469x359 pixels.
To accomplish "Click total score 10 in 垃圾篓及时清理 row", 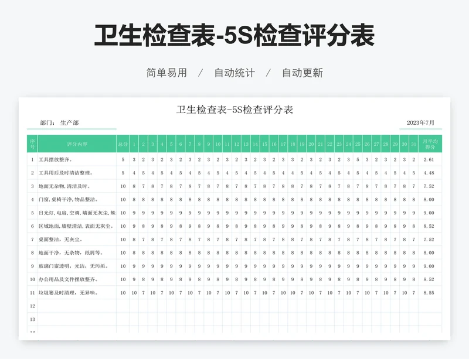I will click(123, 293).
